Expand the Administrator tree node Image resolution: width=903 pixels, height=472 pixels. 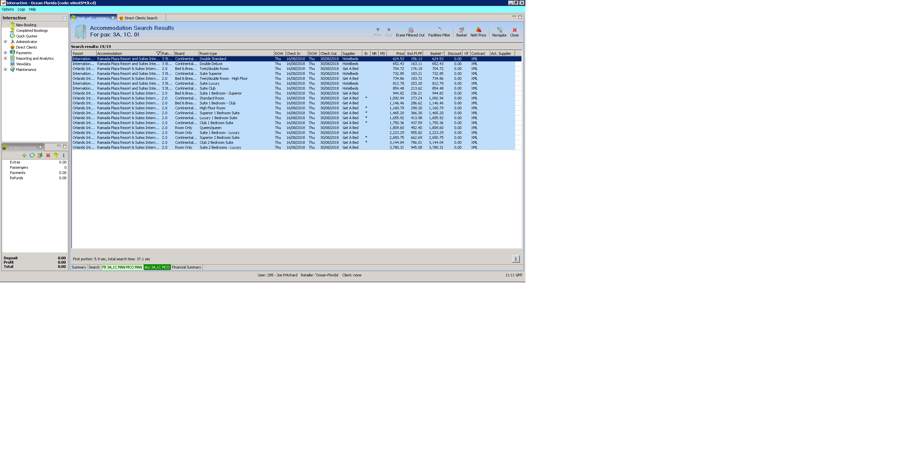click(x=5, y=42)
